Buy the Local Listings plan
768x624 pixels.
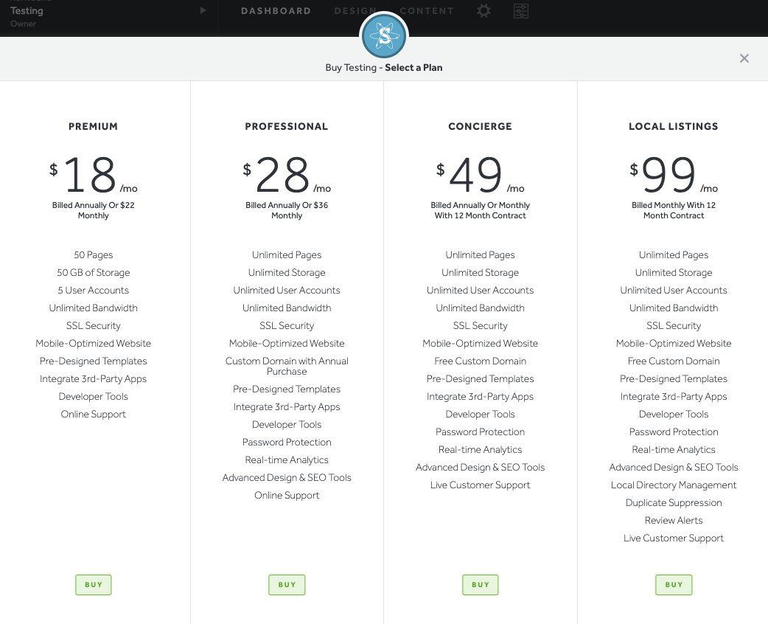pos(674,585)
